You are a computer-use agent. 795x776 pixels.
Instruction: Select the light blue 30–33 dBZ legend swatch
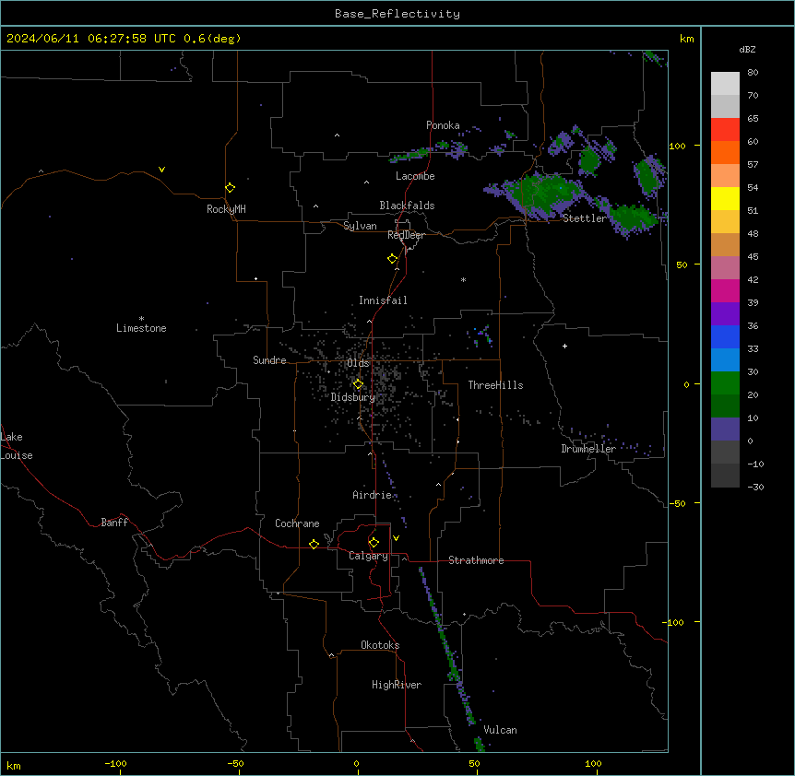coord(725,359)
